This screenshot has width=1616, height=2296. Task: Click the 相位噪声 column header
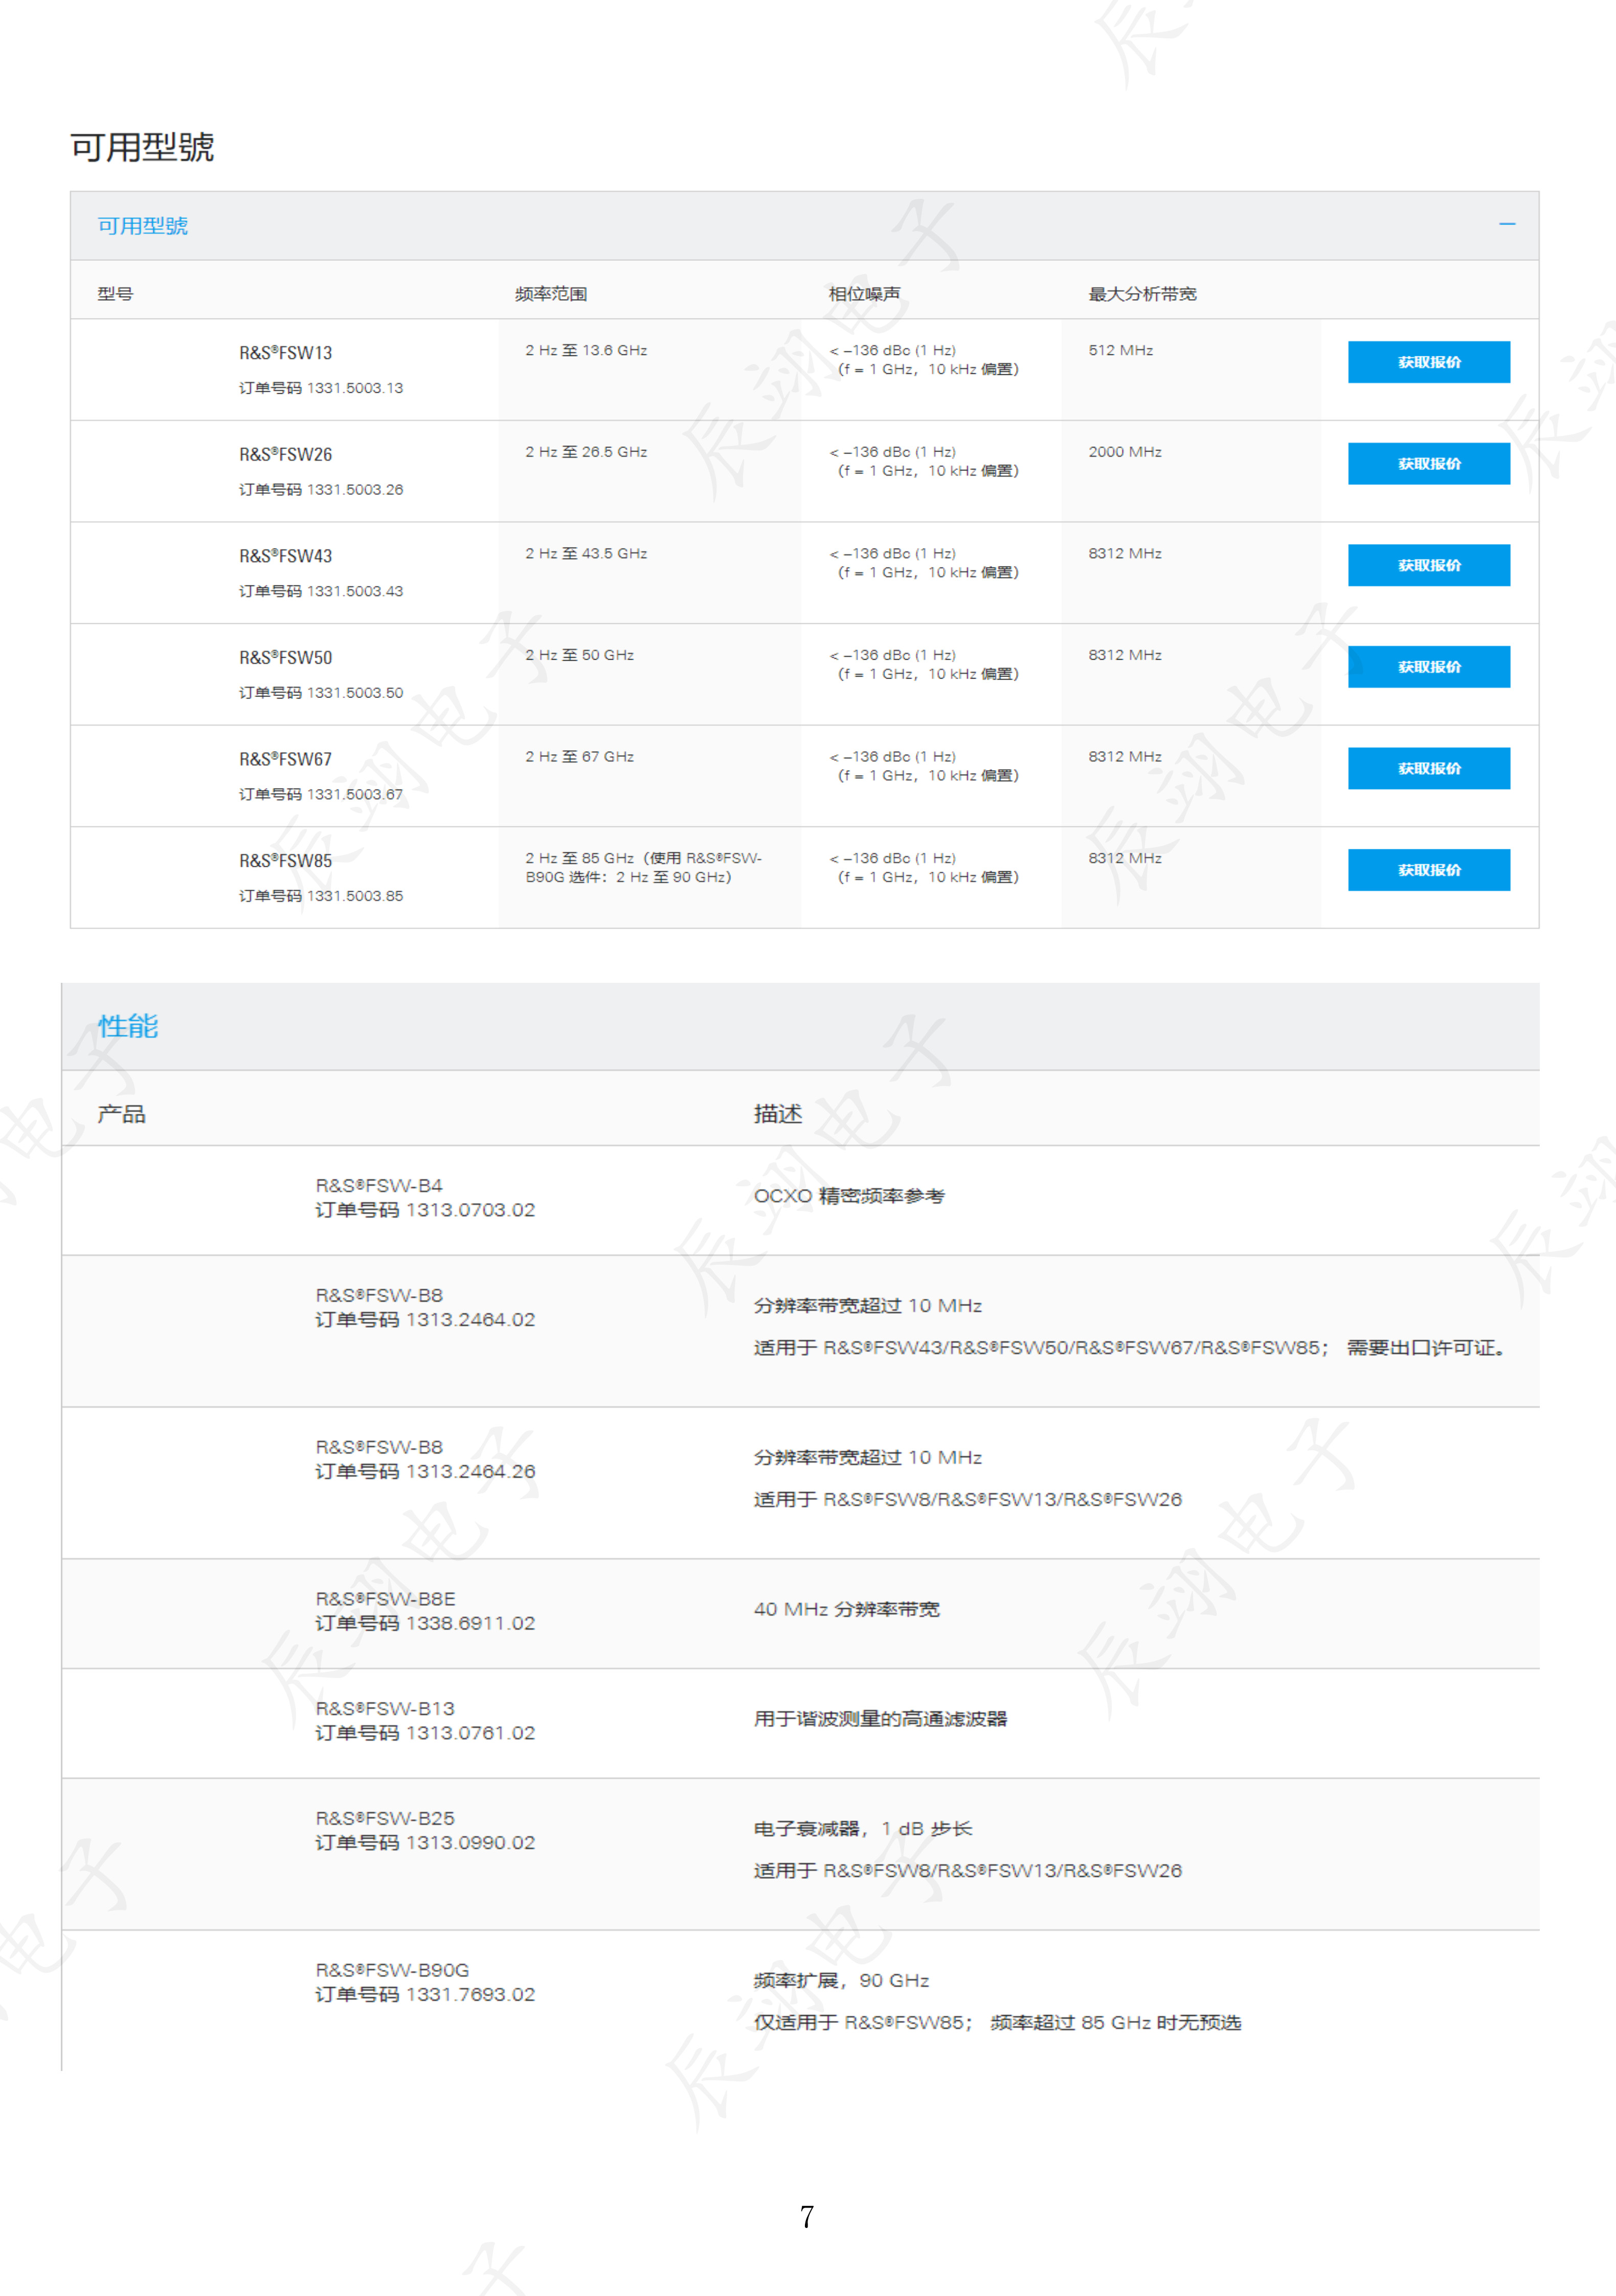point(864,294)
